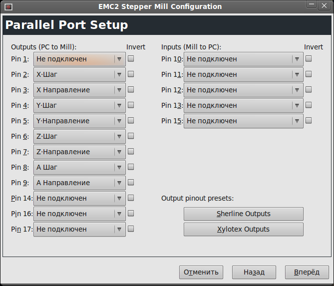Click the window close button in title bar
Viewport: 334px width, 286px height.
point(326,7)
